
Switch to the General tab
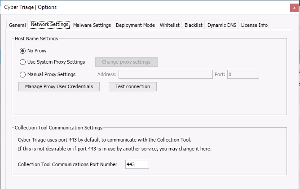click(x=17, y=25)
